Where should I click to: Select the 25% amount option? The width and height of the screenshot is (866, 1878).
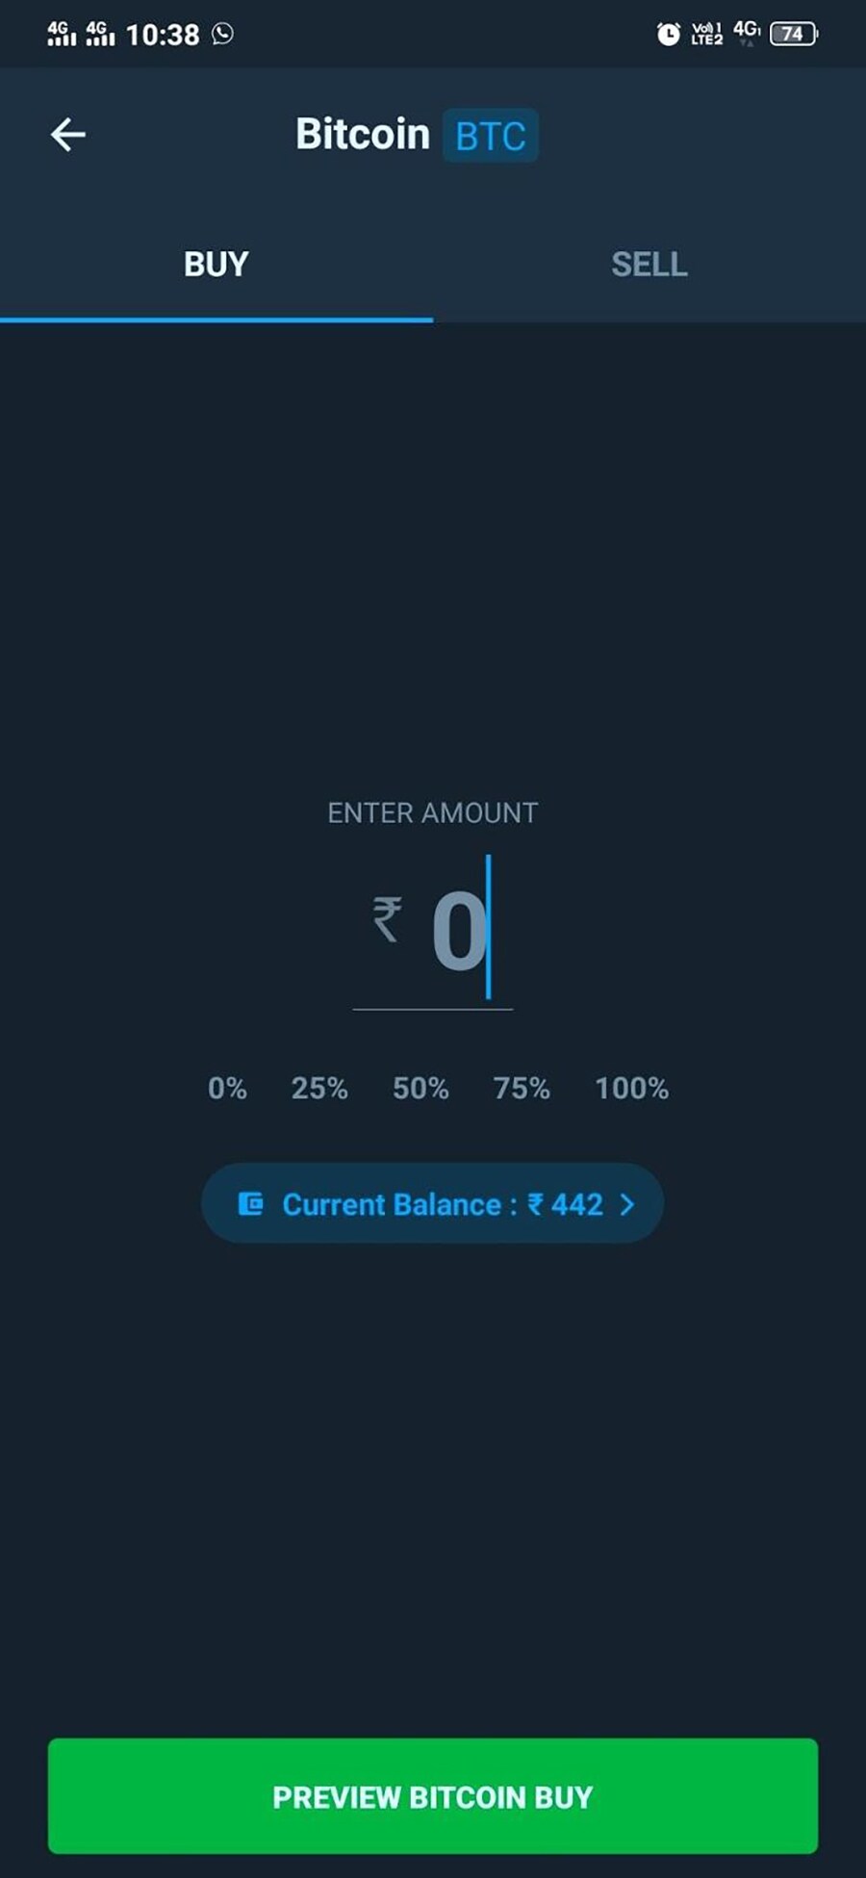(x=319, y=1089)
